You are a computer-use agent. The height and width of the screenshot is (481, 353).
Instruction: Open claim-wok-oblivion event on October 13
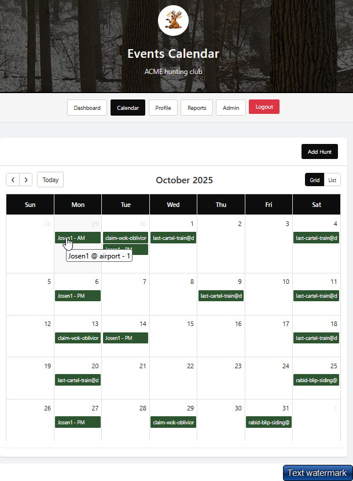[x=78, y=338]
